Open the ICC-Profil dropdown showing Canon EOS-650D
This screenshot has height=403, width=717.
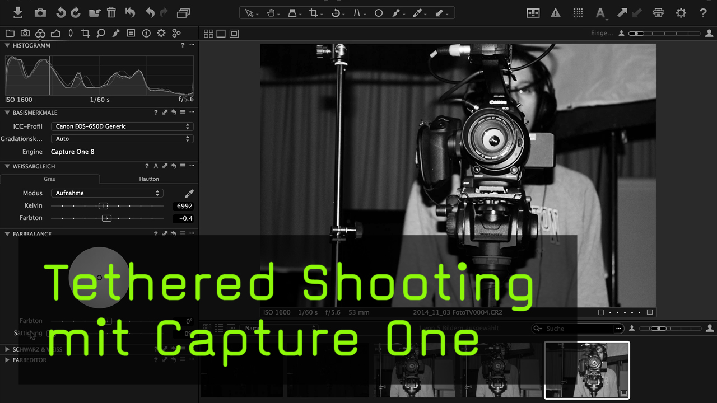tap(122, 126)
